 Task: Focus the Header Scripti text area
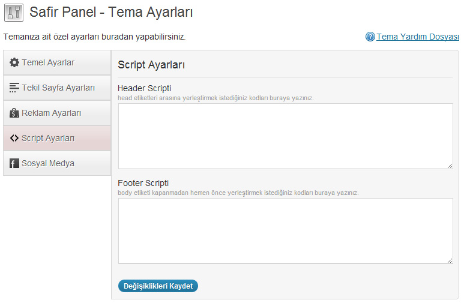[x=286, y=136]
